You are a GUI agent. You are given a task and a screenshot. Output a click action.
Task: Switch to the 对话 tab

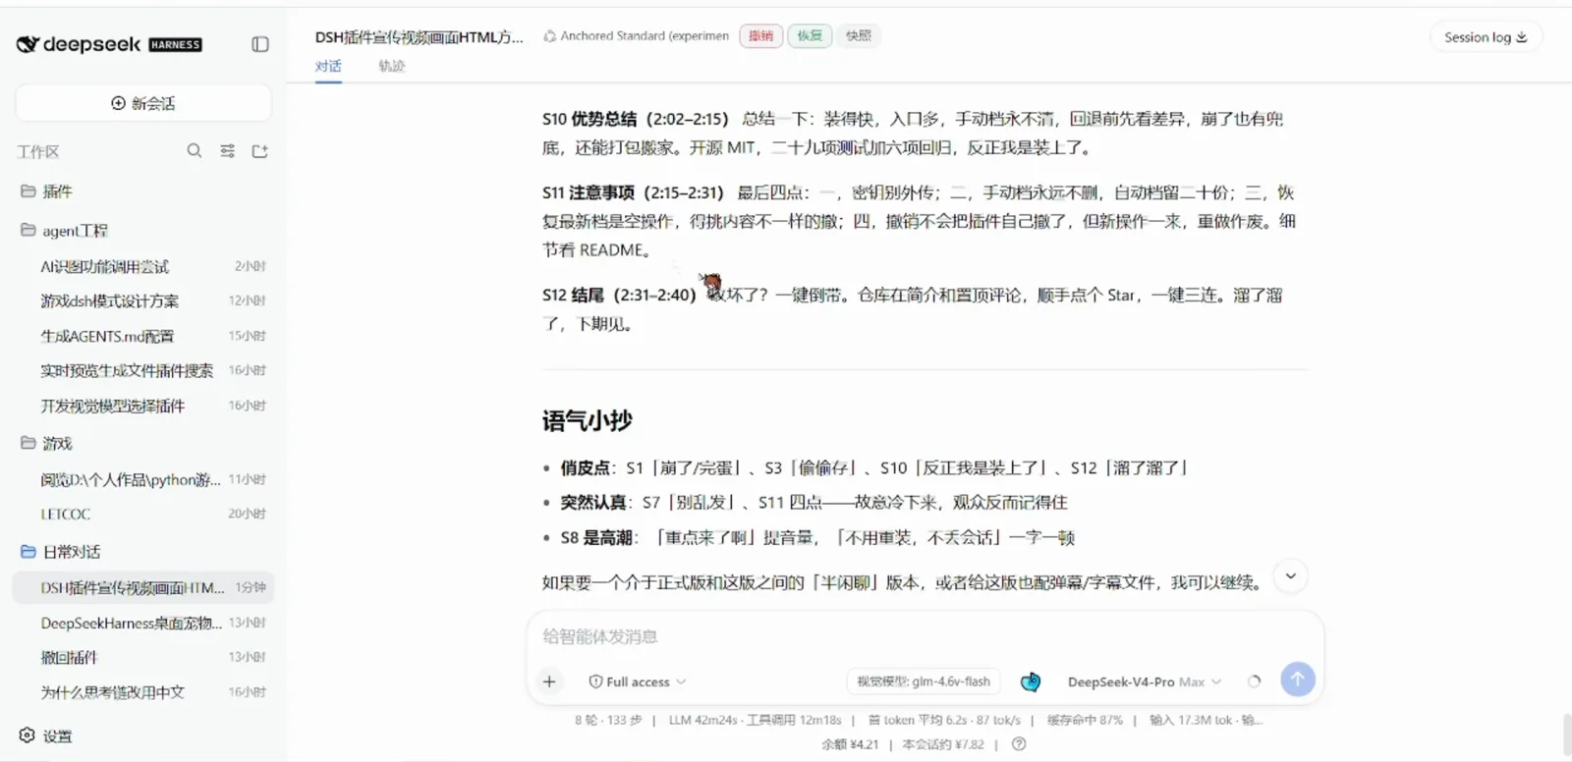(x=328, y=66)
